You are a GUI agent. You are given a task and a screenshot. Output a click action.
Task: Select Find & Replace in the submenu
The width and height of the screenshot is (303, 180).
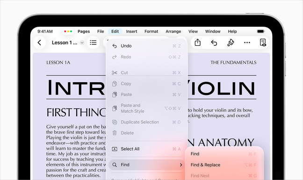click(x=224, y=165)
